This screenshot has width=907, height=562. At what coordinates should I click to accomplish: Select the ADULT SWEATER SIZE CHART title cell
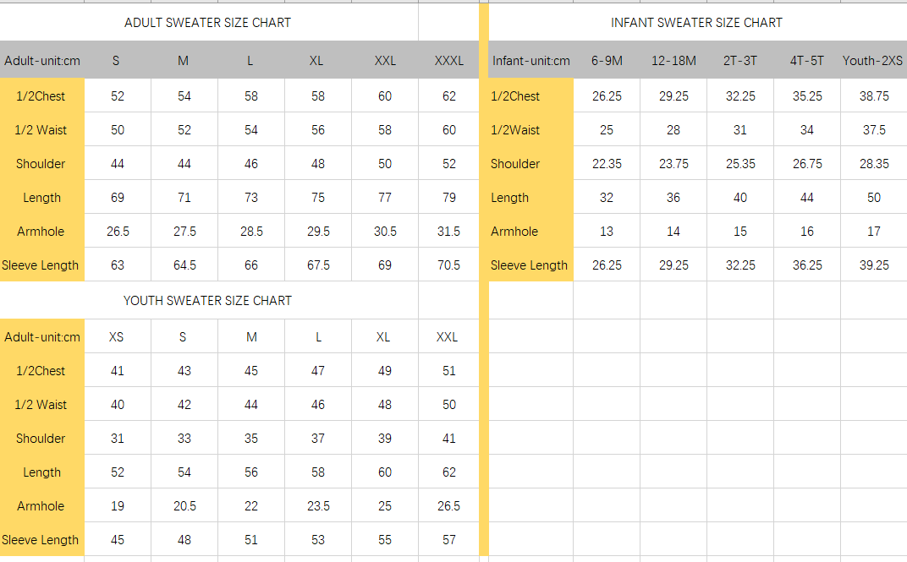click(x=207, y=23)
